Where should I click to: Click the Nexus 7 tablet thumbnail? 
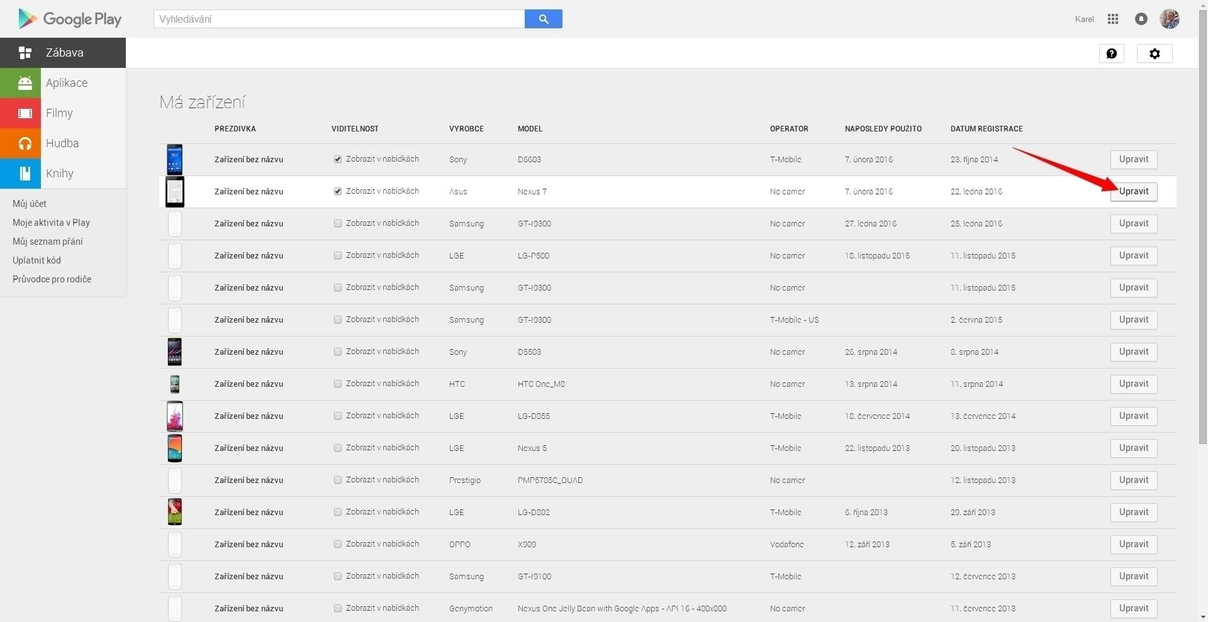tap(175, 192)
